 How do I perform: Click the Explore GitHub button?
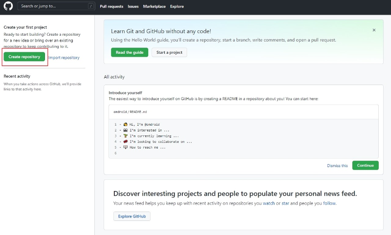tap(132, 216)
